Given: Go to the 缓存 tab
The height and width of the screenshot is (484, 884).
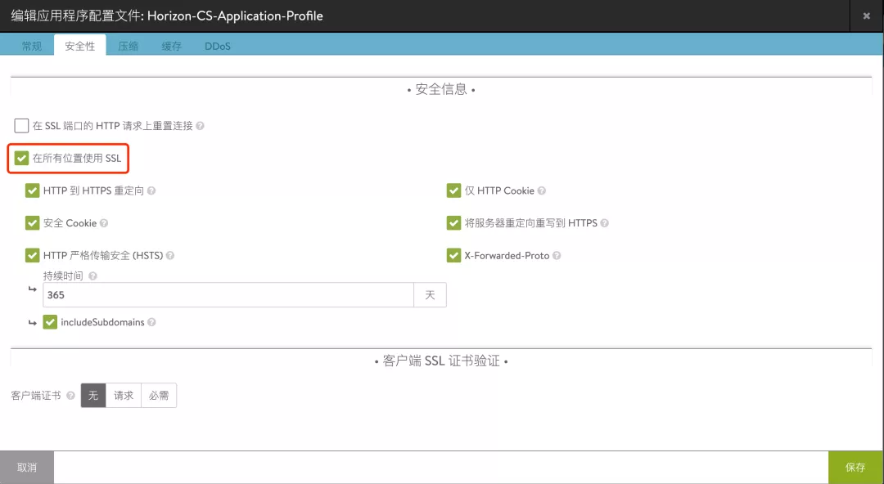Looking at the screenshot, I should tap(171, 47).
